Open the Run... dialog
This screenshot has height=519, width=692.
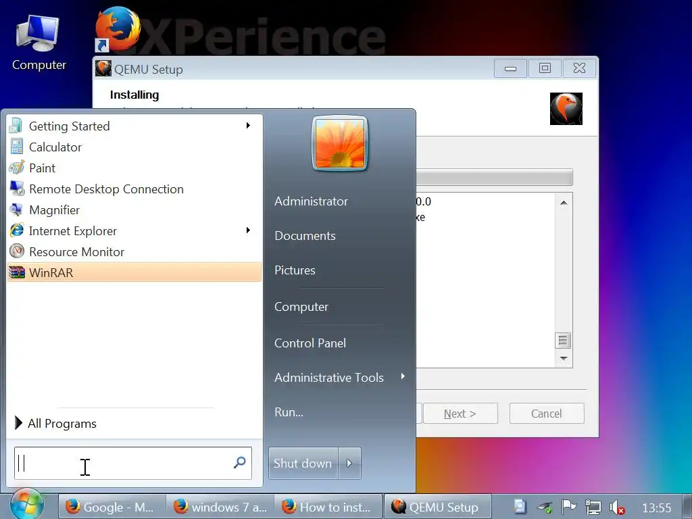pyautogui.click(x=289, y=412)
